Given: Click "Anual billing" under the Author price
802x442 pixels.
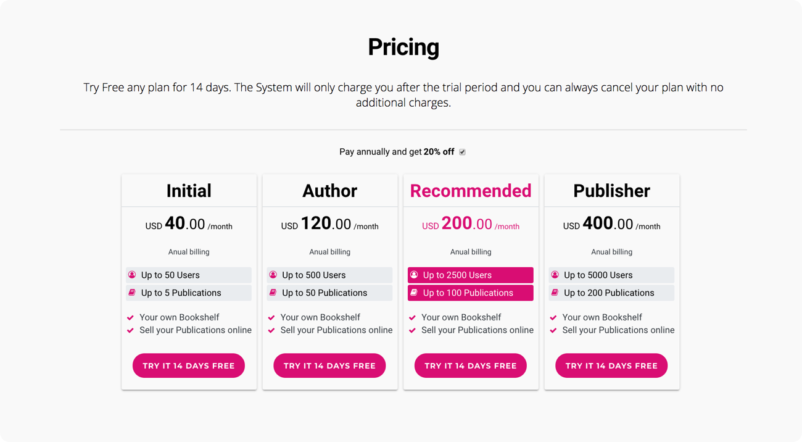Looking at the screenshot, I should tap(329, 252).
